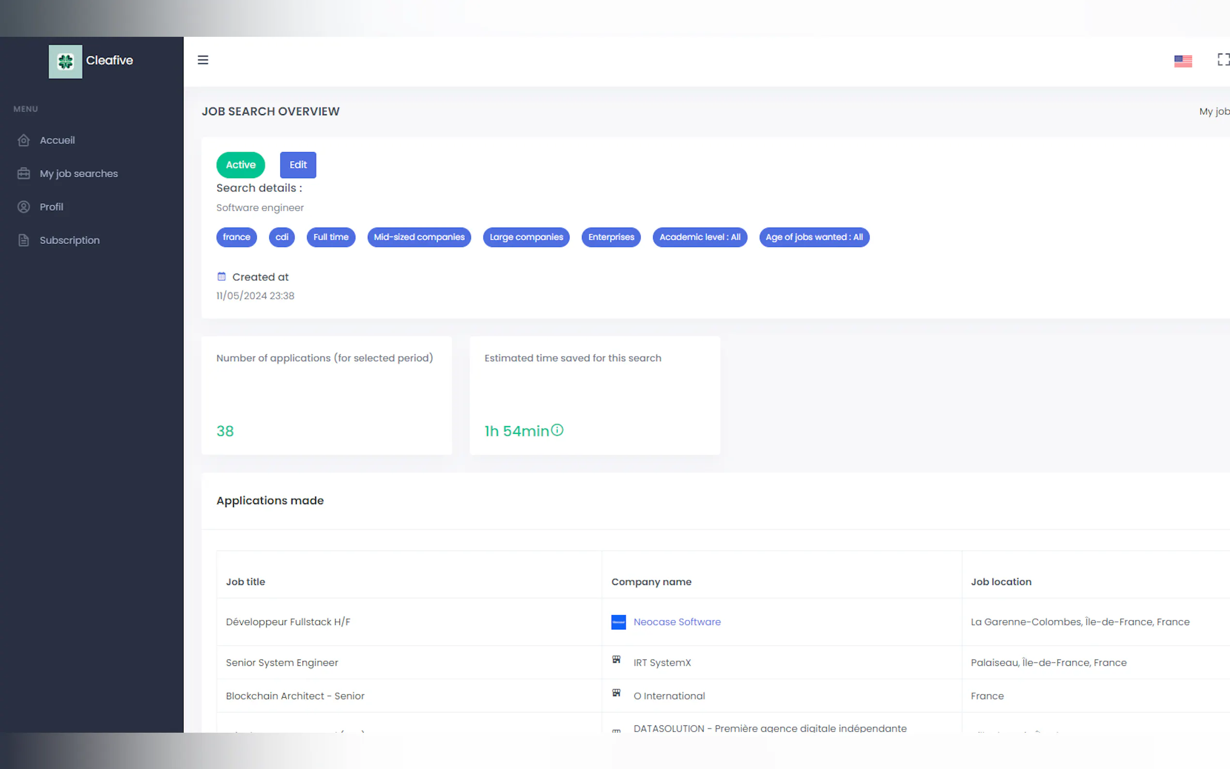This screenshot has width=1230, height=769.
Task: Click the My job breadcrumb link
Action: 1214,111
